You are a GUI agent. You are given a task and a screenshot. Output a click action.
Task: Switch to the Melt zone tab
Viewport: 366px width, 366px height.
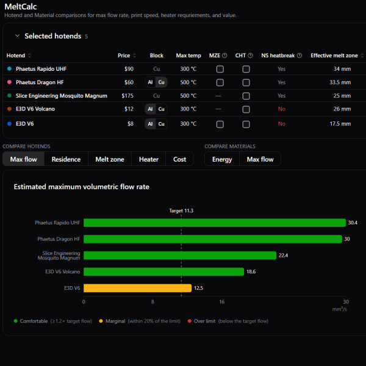tap(110, 159)
